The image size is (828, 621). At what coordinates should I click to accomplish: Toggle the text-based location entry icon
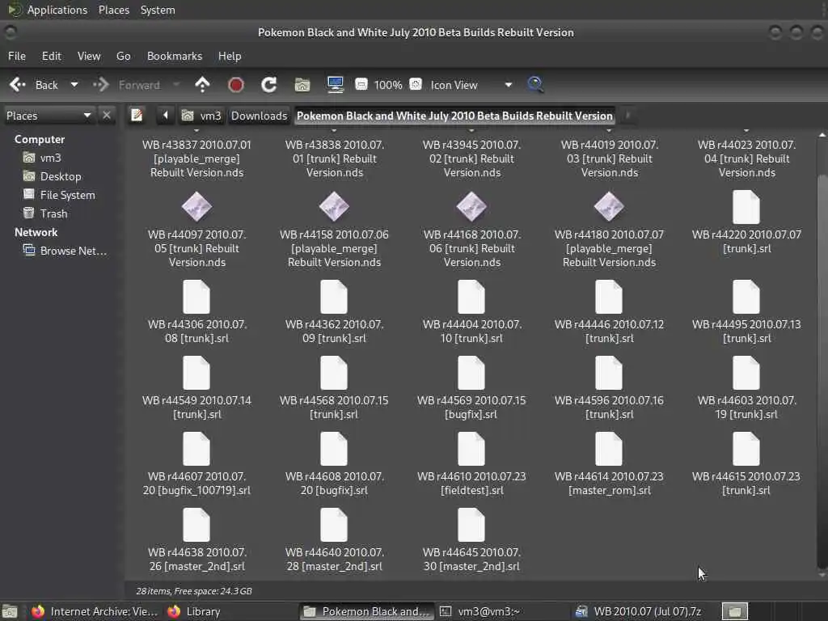click(x=137, y=115)
